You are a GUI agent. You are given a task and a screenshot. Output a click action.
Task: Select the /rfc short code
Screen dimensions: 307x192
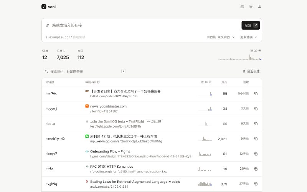(50, 169)
